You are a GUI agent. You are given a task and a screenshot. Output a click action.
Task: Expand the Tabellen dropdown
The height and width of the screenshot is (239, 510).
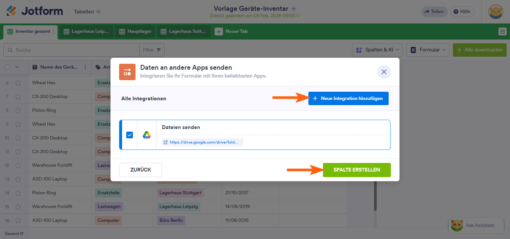pos(87,12)
